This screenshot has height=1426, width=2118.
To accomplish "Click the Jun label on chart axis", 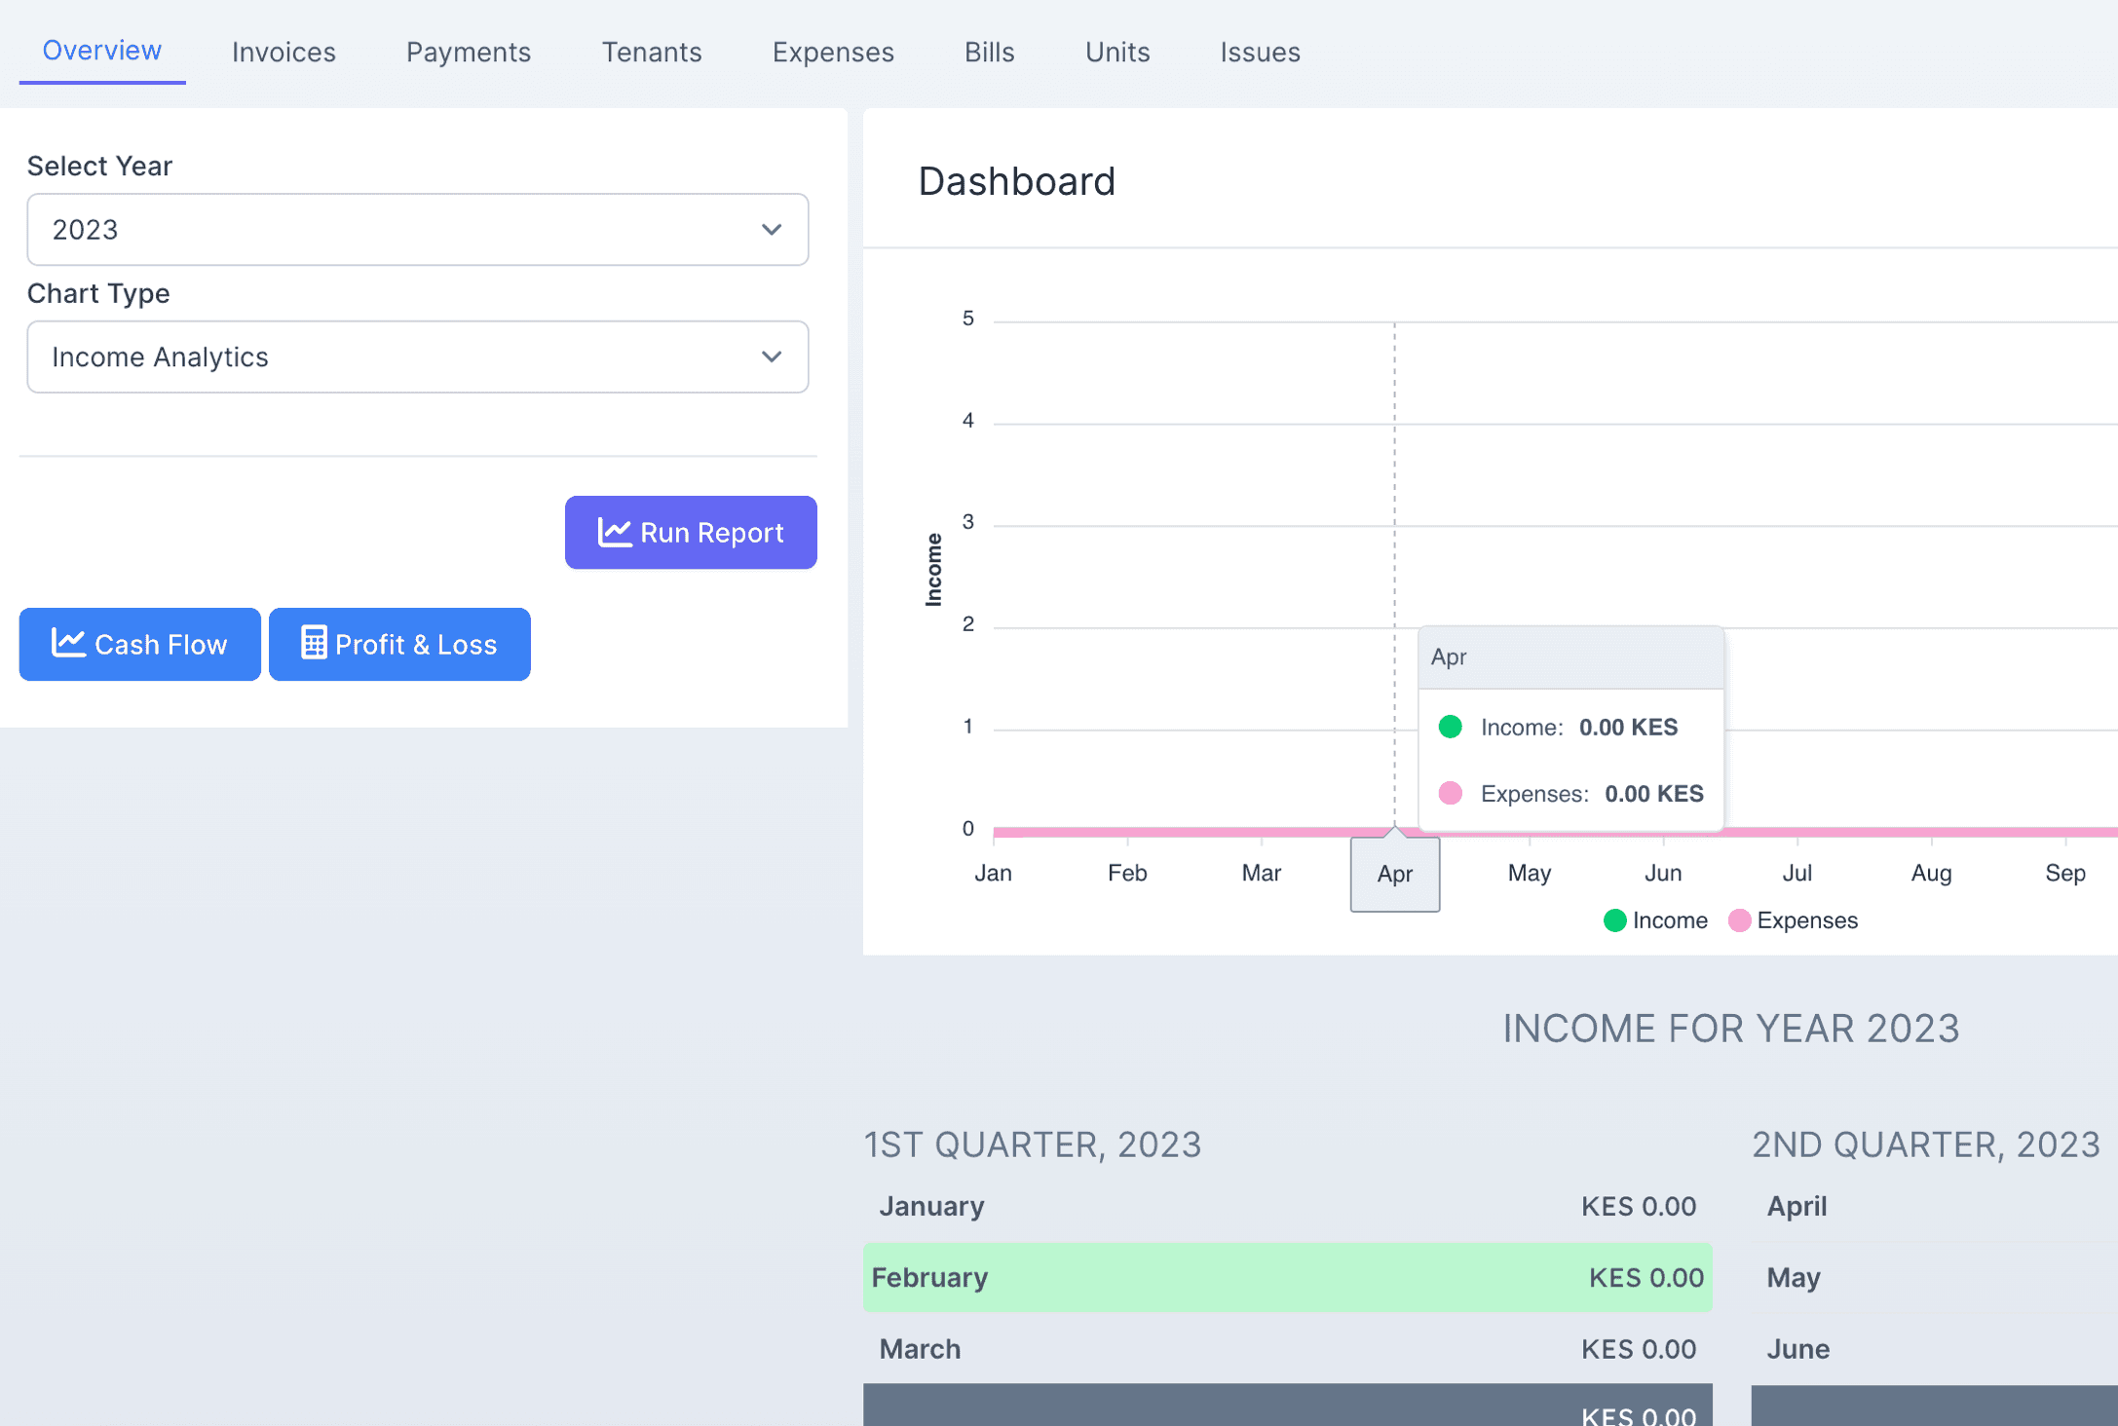I will (1663, 873).
